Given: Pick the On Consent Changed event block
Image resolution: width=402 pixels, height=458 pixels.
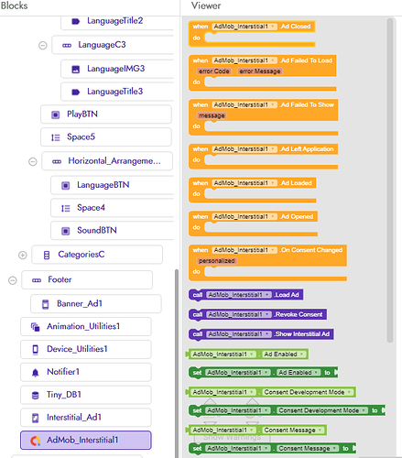Looking at the screenshot, I should [x=267, y=263].
